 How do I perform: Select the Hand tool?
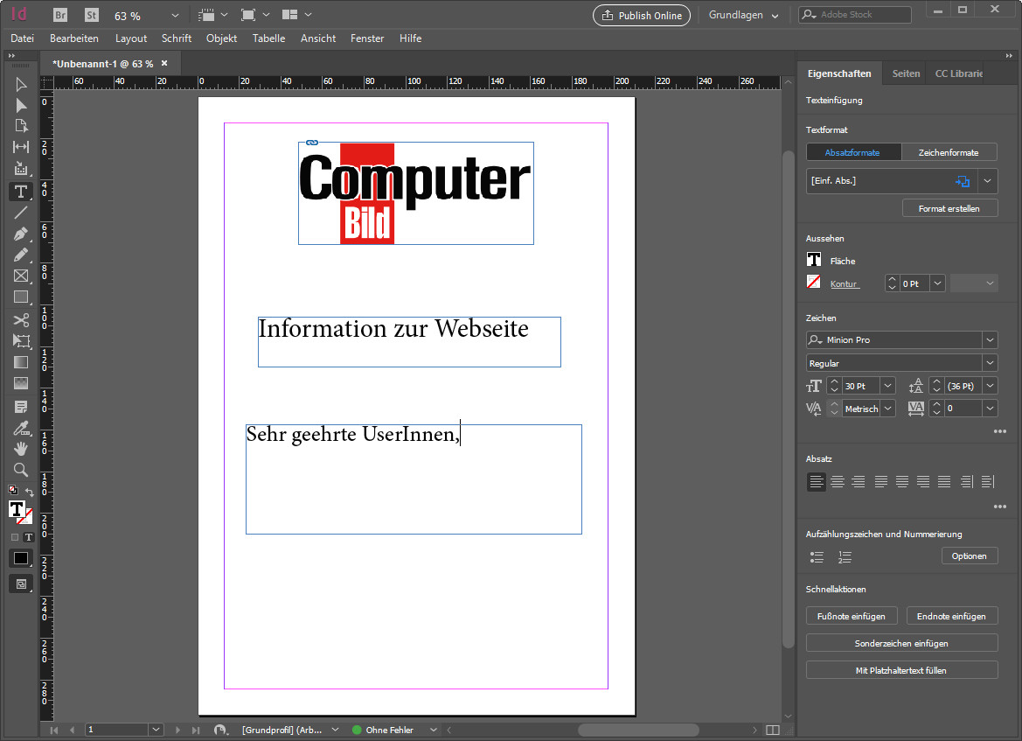pos(21,449)
